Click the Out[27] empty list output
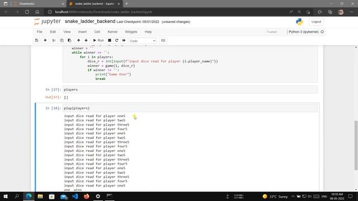358x201 pixels. point(66,97)
